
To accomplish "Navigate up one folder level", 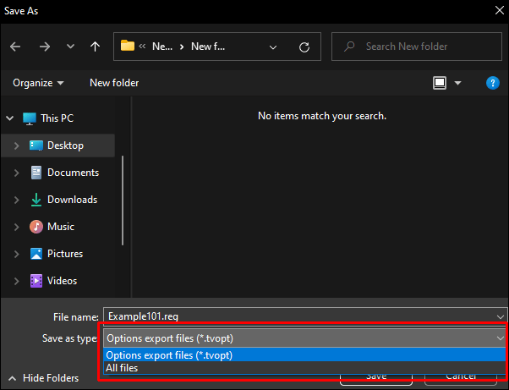I will click(95, 47).
